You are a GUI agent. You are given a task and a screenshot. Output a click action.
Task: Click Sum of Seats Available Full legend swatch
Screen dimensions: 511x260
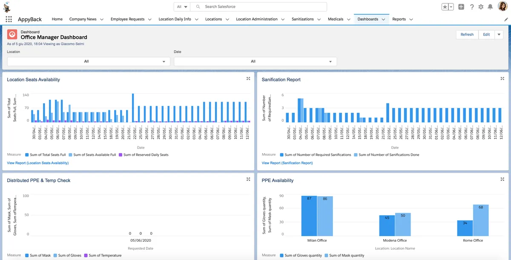coord(70,155)
